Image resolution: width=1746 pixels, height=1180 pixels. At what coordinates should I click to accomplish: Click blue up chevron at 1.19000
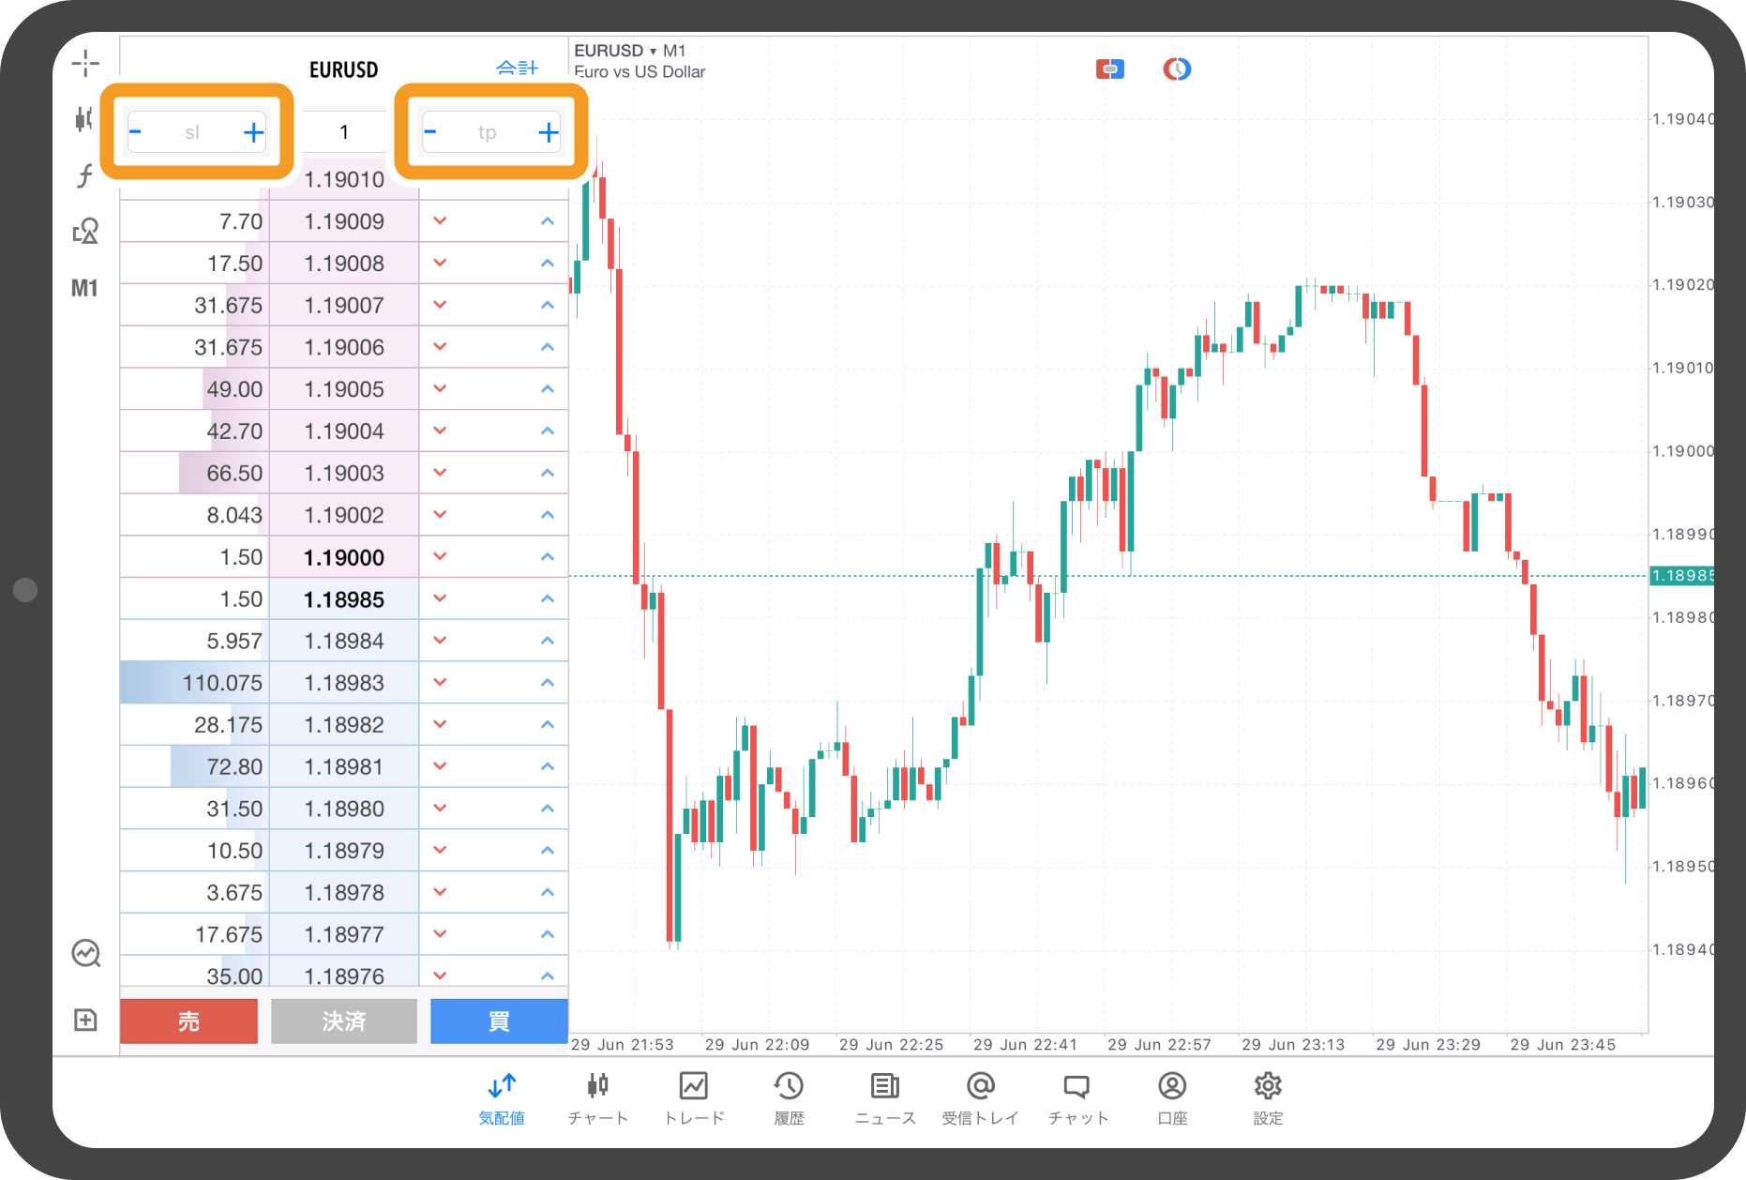(548, 557)
